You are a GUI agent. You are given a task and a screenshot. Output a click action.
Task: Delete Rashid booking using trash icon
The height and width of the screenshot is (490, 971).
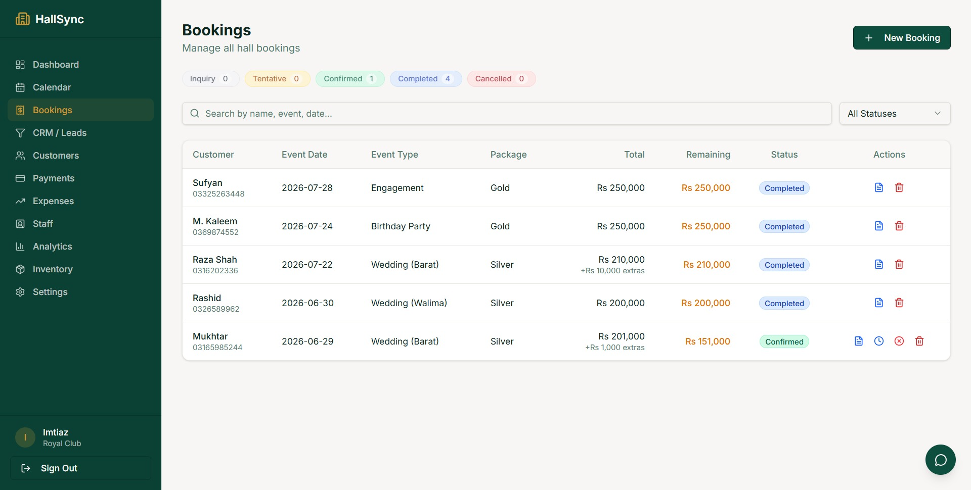(x=899, y=303)
